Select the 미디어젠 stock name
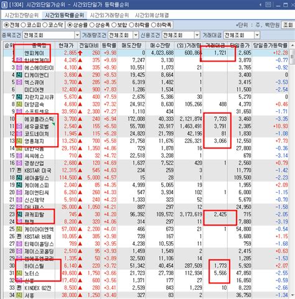Screen dimensions: 295x299 [x=34, y=90]
